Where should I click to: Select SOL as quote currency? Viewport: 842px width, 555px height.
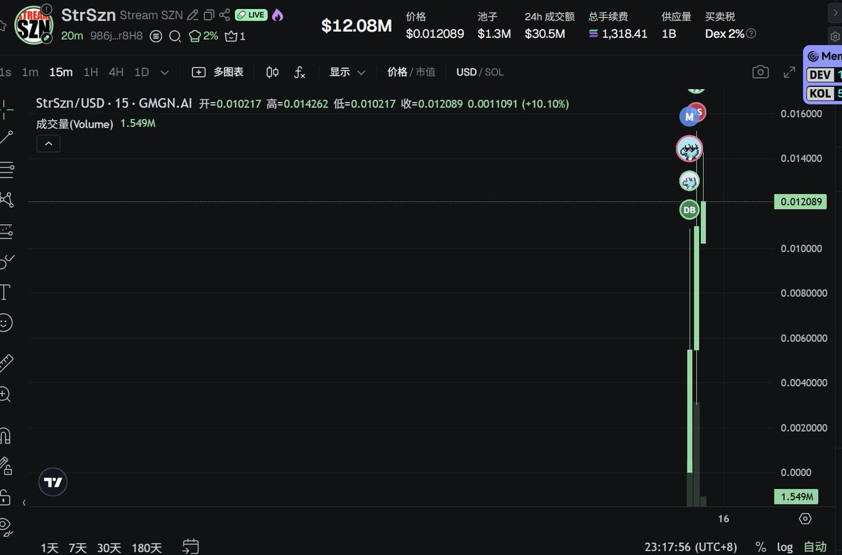[x=493, y=72]
